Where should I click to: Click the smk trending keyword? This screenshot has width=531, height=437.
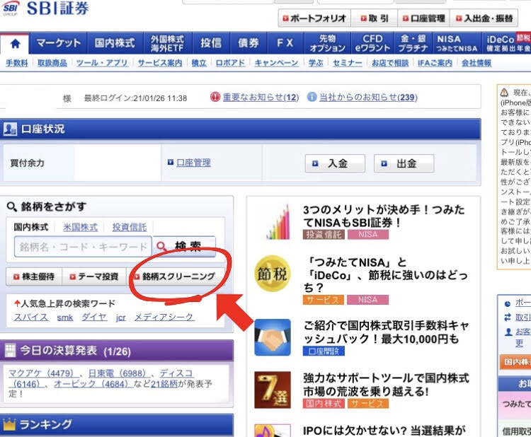(x=65, y=317)
